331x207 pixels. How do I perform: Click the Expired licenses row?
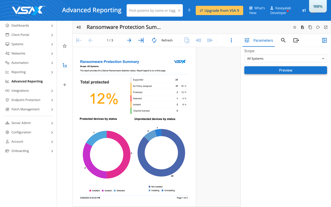159,111
